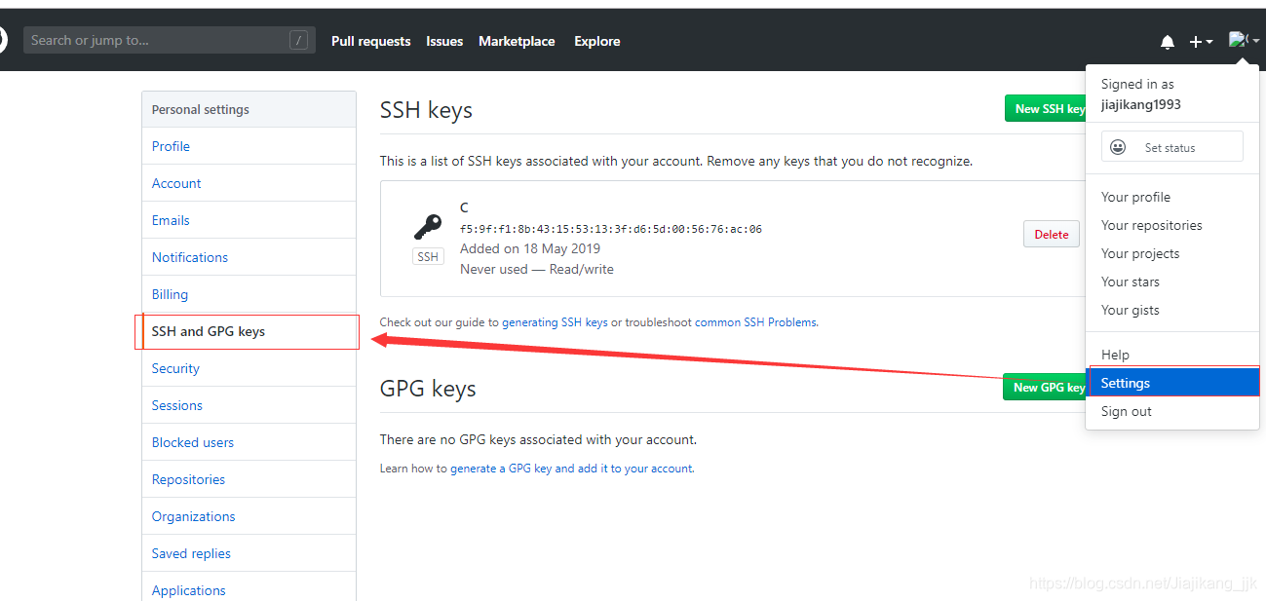Choose Your stars from the user menu
The image size is (1266, 601).
click(1172, 282)
